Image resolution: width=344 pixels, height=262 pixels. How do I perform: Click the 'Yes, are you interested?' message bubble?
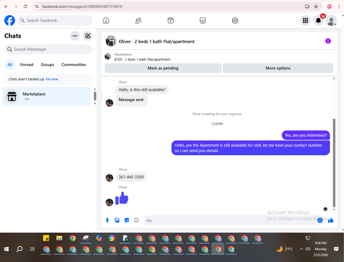(x=306, y=135)
